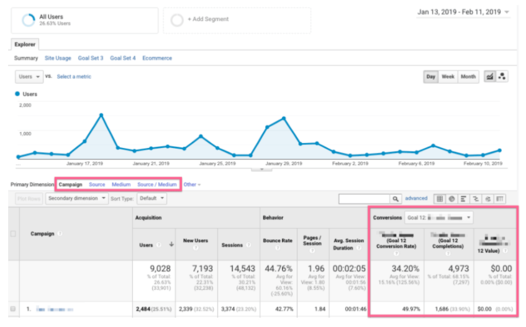Screen dimensions: 526x327
Task: Open the date range dropdown
Action: [x=463, y=12]
